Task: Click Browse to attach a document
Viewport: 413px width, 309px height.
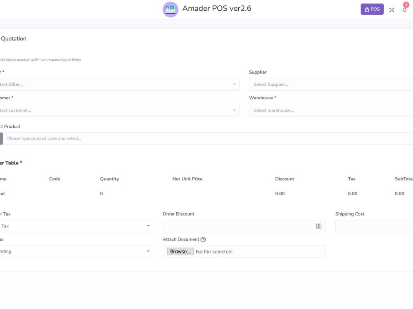Action: (x=180, y=251)
